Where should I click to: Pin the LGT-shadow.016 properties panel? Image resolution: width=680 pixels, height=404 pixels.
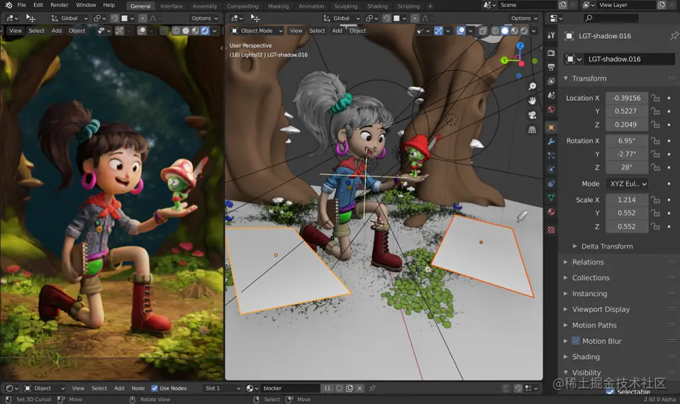[674, 36]
